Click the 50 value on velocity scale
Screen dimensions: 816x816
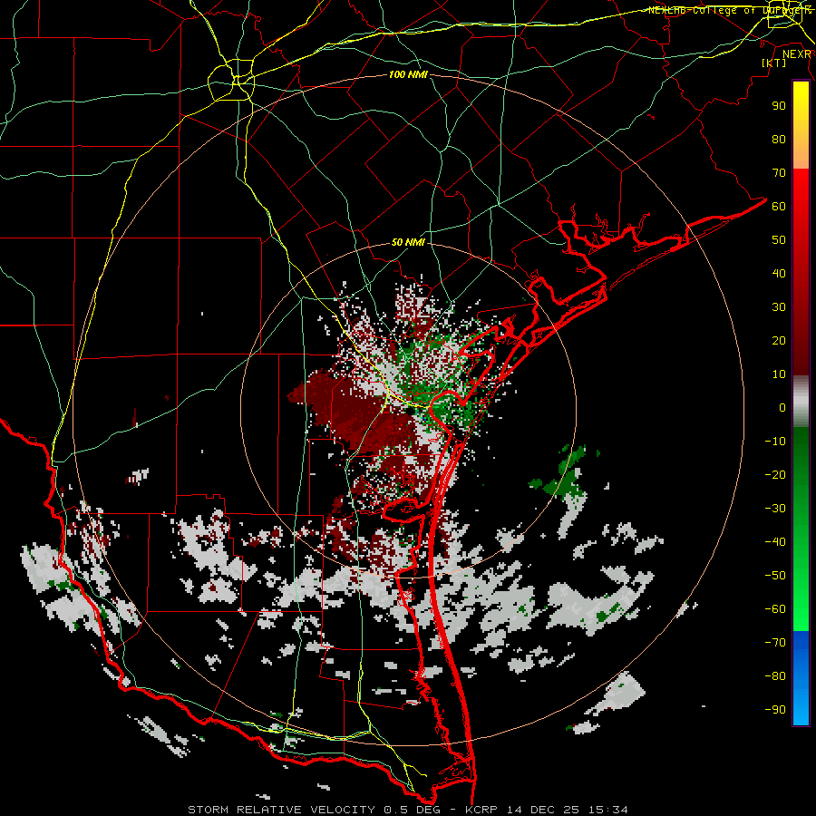[779, 240]
